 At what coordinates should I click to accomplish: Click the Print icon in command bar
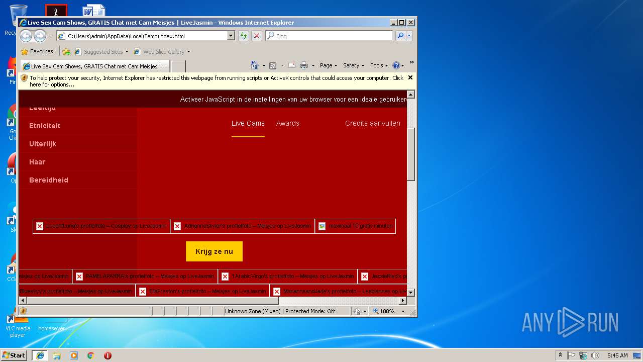pos(303,65)
